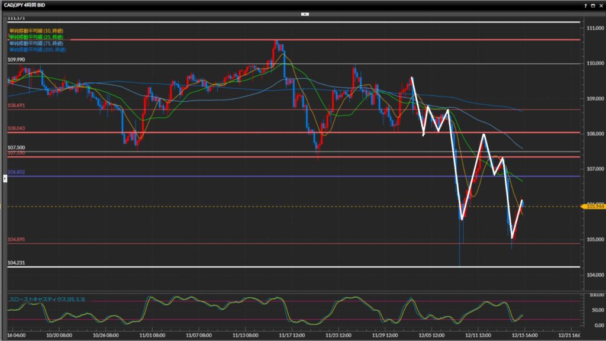Expand the left side panel arrow
The height and width of the screenshot is (341, 606).
5,178
